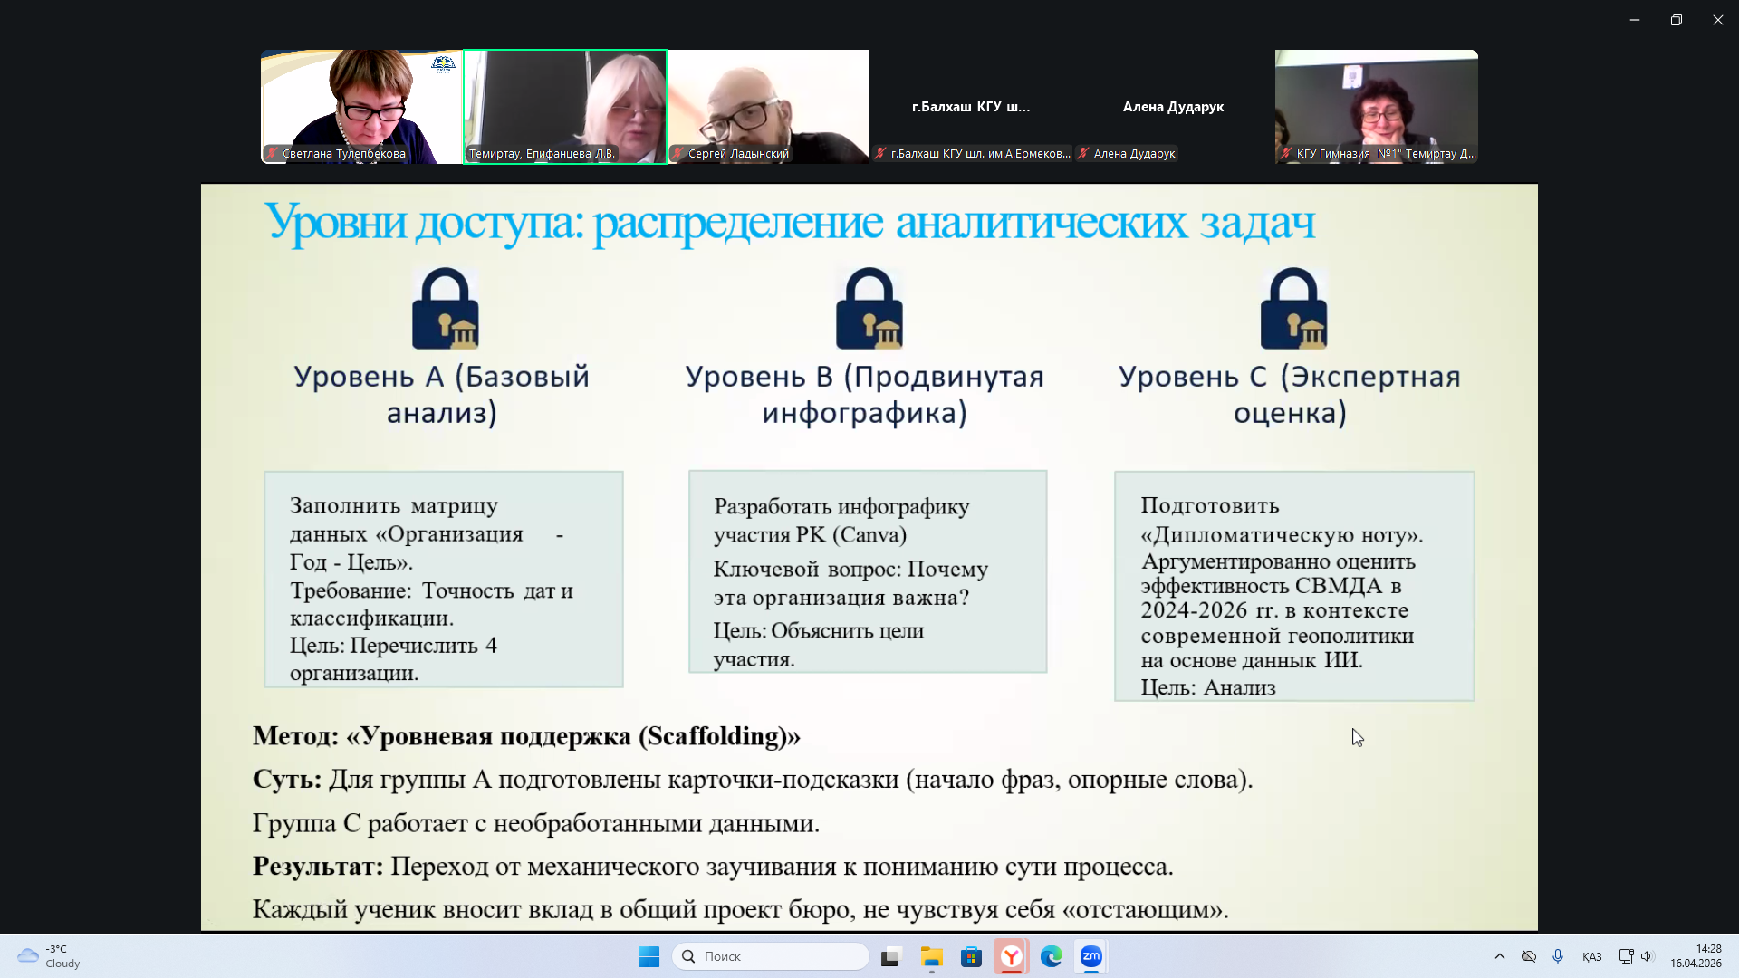
Task: Open Yandex Browser from taskbar
Action: [1011, 956]
